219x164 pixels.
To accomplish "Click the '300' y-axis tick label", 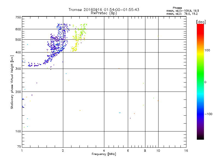I will 18,69.
